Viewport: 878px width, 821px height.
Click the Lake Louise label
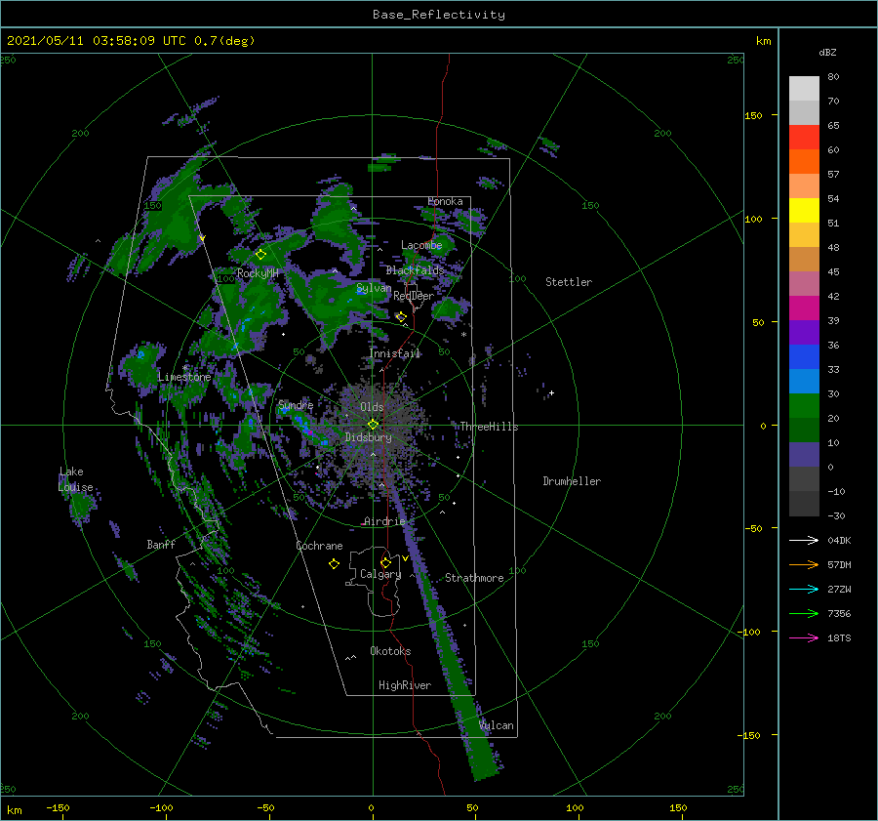click(75, 479)
